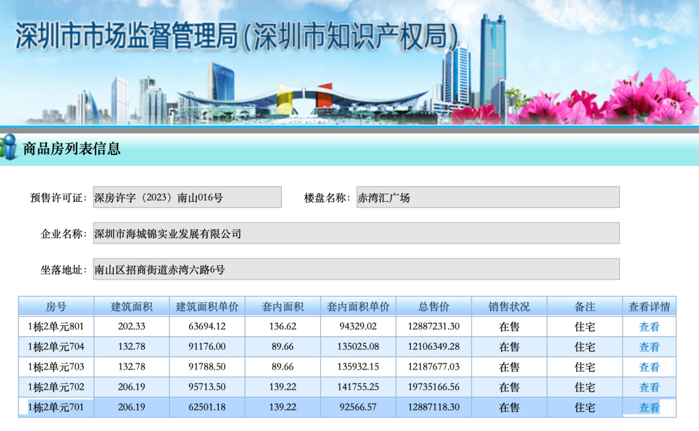Click the 建筑面积单价 column header
The height and width of the screenshot is (431, 699).
(x=207, y=306)
